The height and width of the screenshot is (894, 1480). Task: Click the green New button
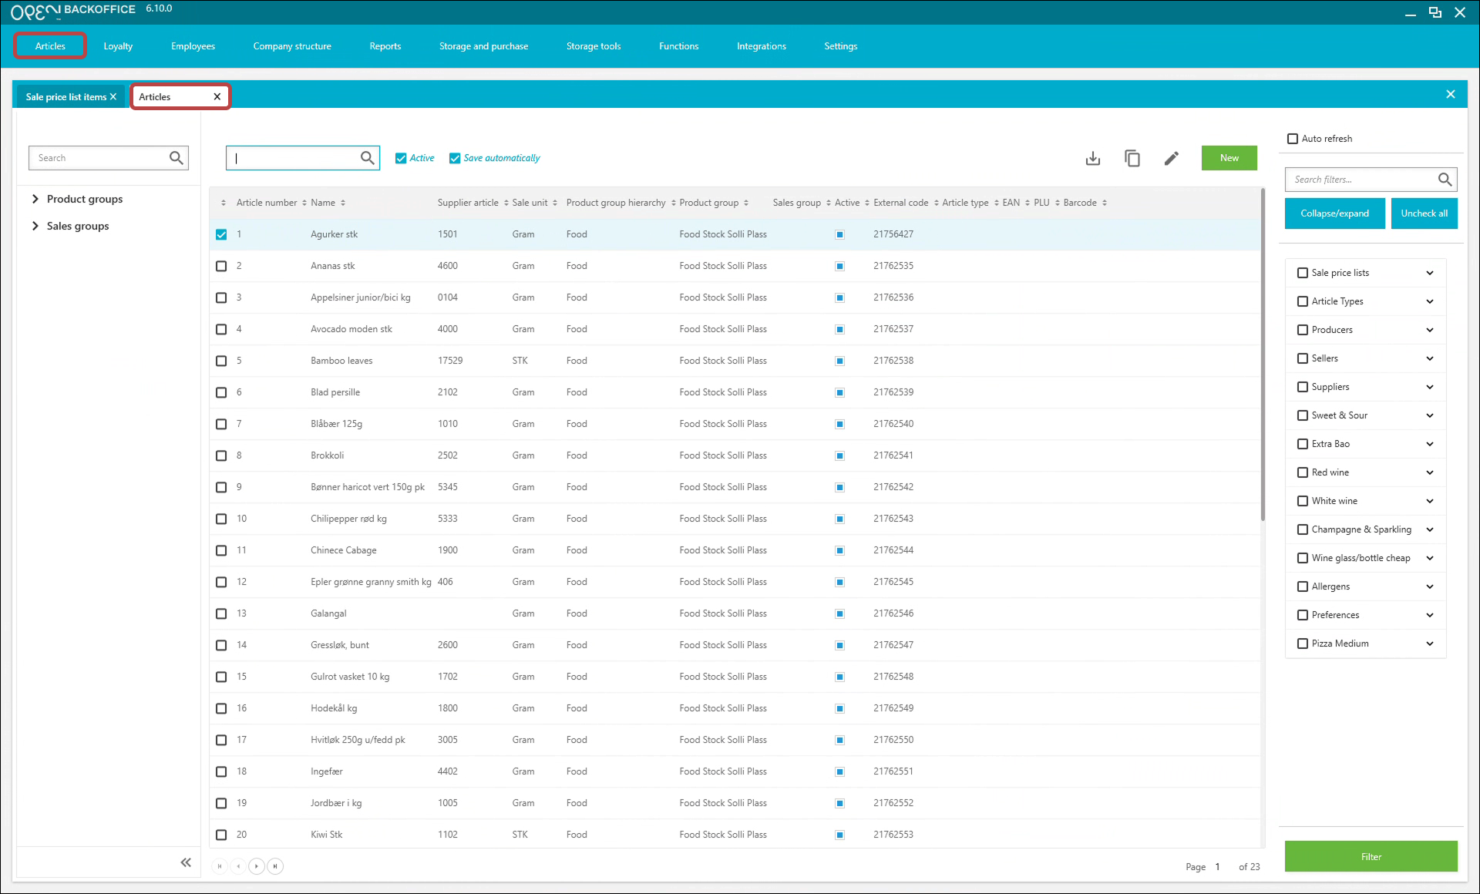click(x=1229, y=158)
